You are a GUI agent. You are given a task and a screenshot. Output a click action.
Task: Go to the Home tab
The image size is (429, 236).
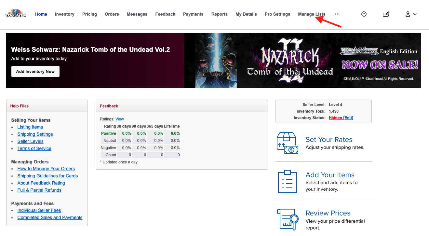(41, 14)
